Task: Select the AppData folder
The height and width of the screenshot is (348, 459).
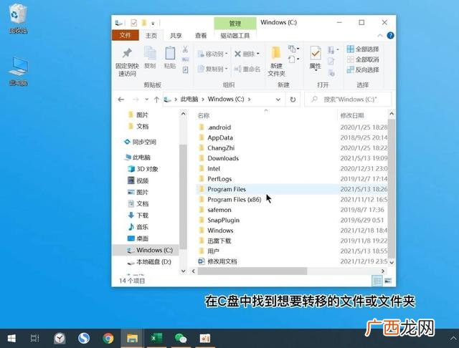Action: [x=220, y=137]
